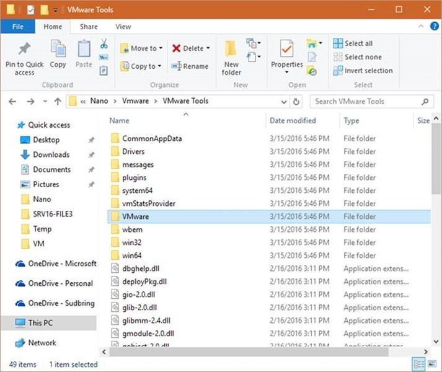
Task: Click the Copy icon in Clipboard group
Action: tap(58, 48)
